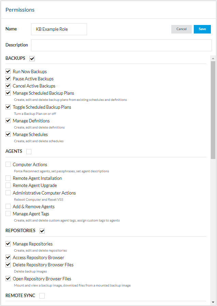The width and height of the screenshot is (217, 306).
Task: Enable the REMOTE SYNC section checkbox
Action: pyautogui.click(x=42, y=296)
